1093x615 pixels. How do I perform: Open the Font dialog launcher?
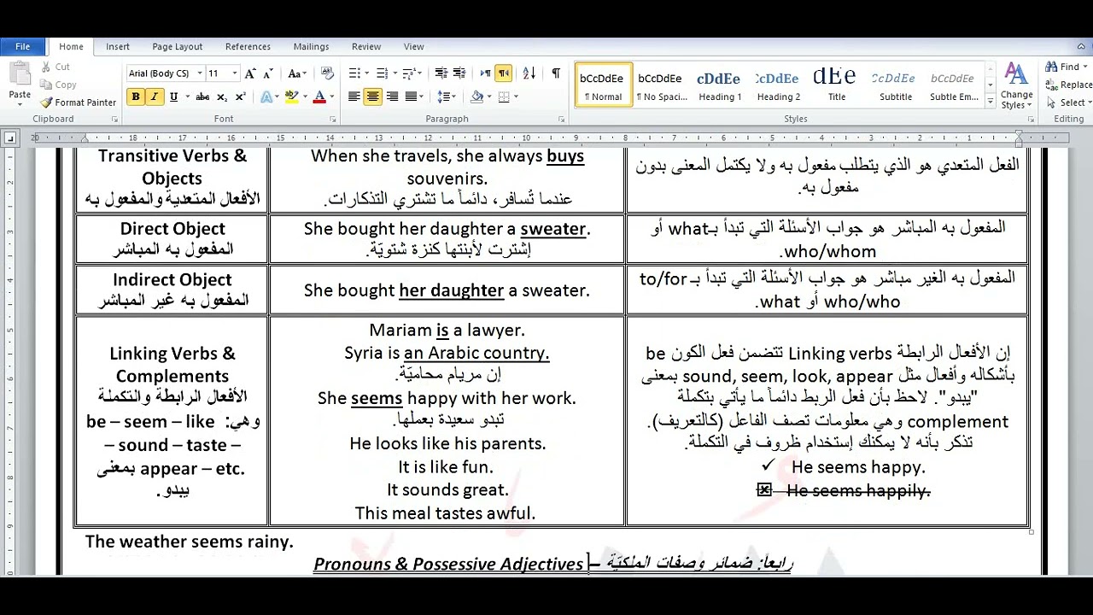point(331,120)
